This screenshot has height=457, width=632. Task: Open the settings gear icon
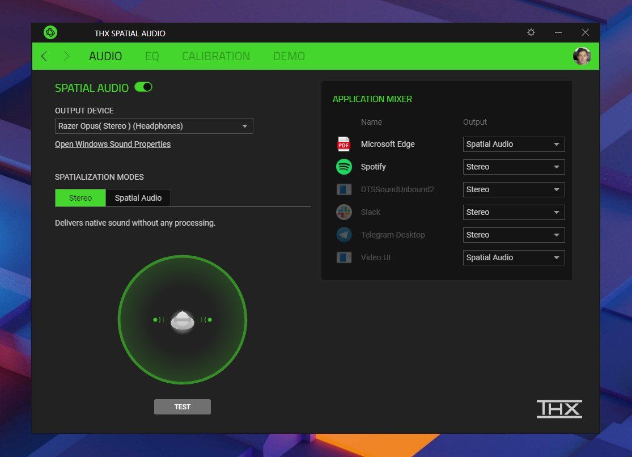click(x=531, y=32)
